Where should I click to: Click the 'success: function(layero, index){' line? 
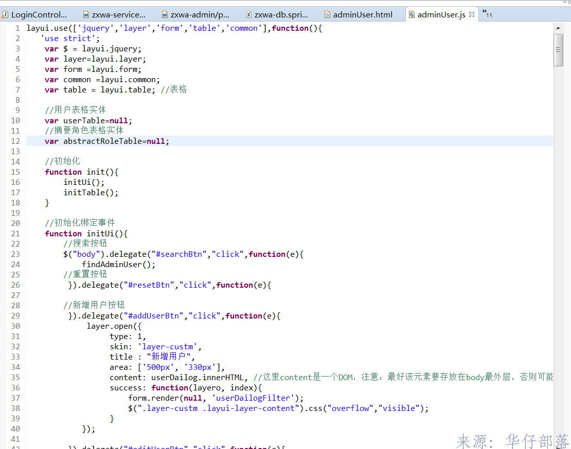(186, 388)
